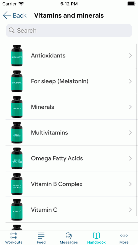
Task: Tap the Melatonin bottle image
Action: (x=17, y=81)
